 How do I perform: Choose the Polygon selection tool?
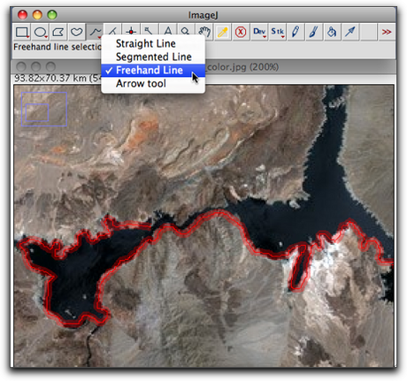[x=58, y=32]
